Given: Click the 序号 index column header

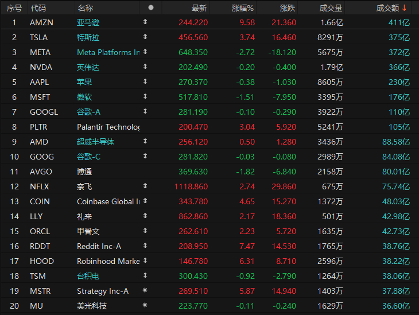Looking at the screenshot, I should pos(14,8).
